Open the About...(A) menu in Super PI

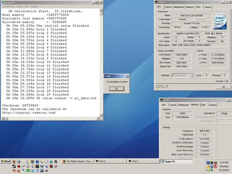coord(22,6)
